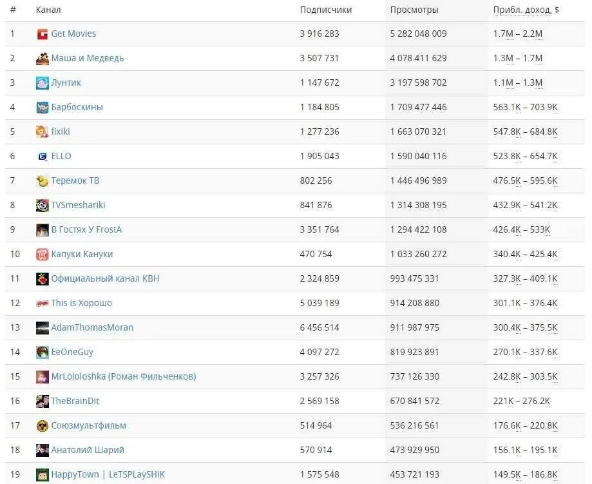This screenshot has height=484, width=592.
Task: Click the Get Movies channel icon
Action: click(x=43, y=34)
